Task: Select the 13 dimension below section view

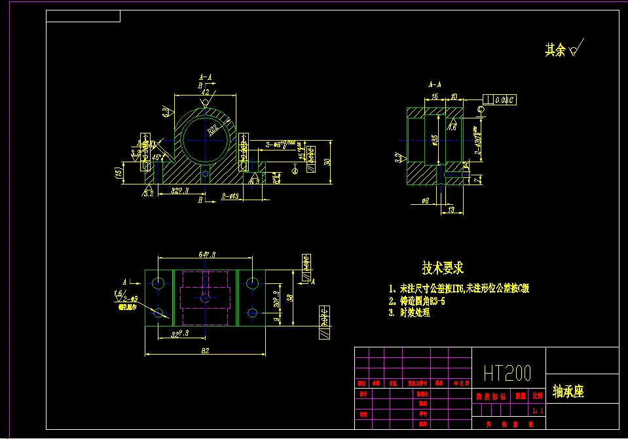Action: 451,210
